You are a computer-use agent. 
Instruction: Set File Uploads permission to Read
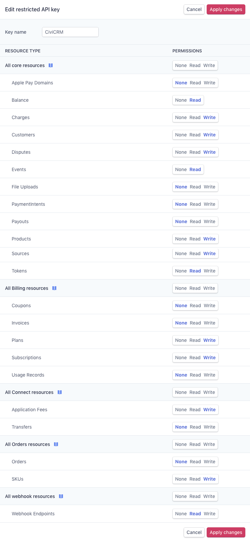195,187
